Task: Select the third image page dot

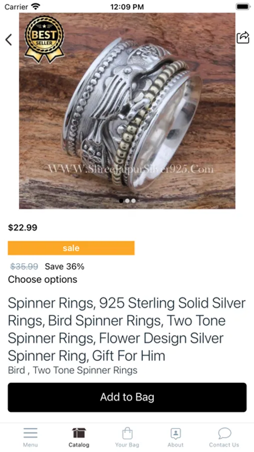Action: coord(133,200)
